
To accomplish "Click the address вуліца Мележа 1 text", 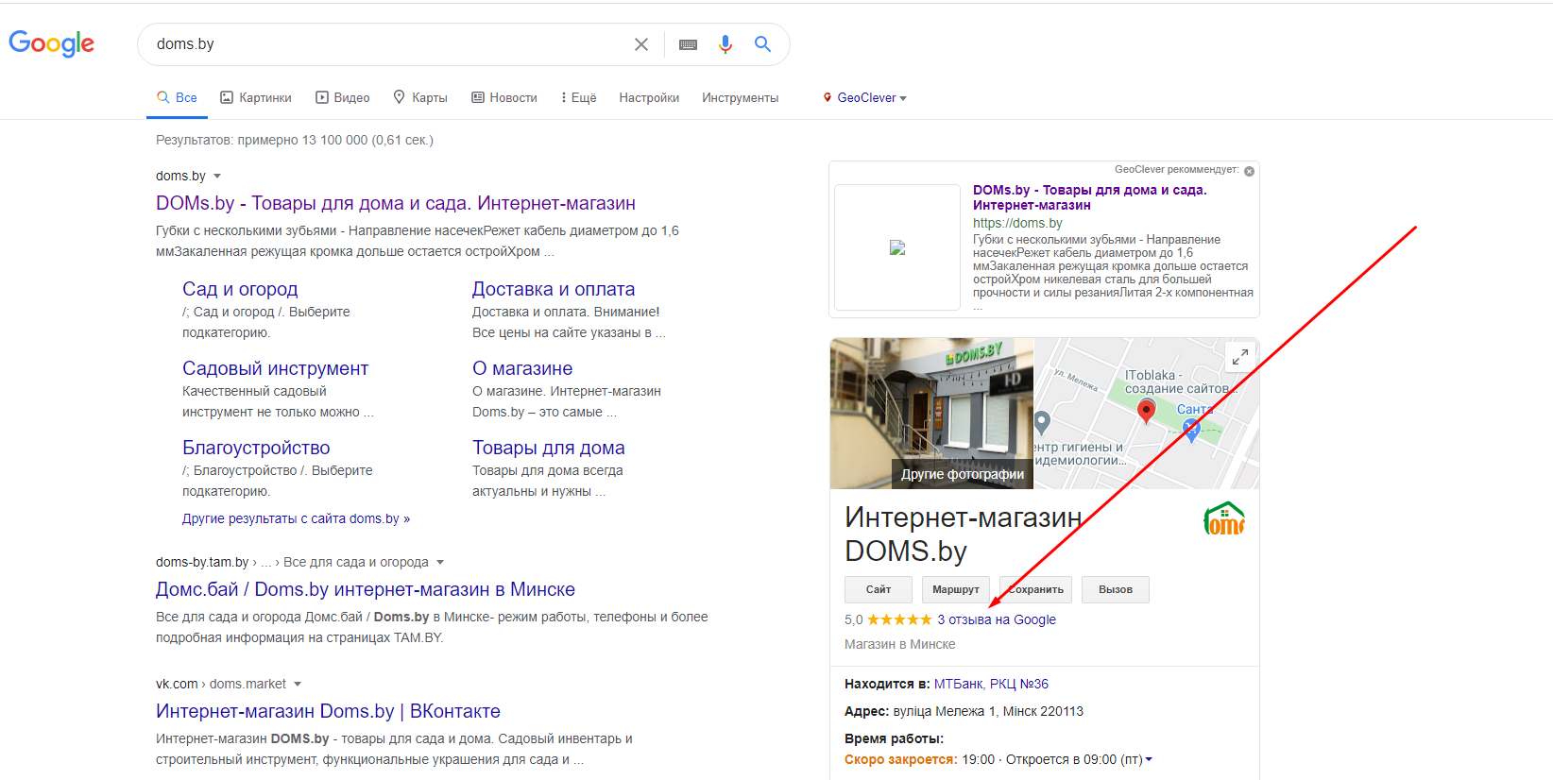I will coord(988,711).
